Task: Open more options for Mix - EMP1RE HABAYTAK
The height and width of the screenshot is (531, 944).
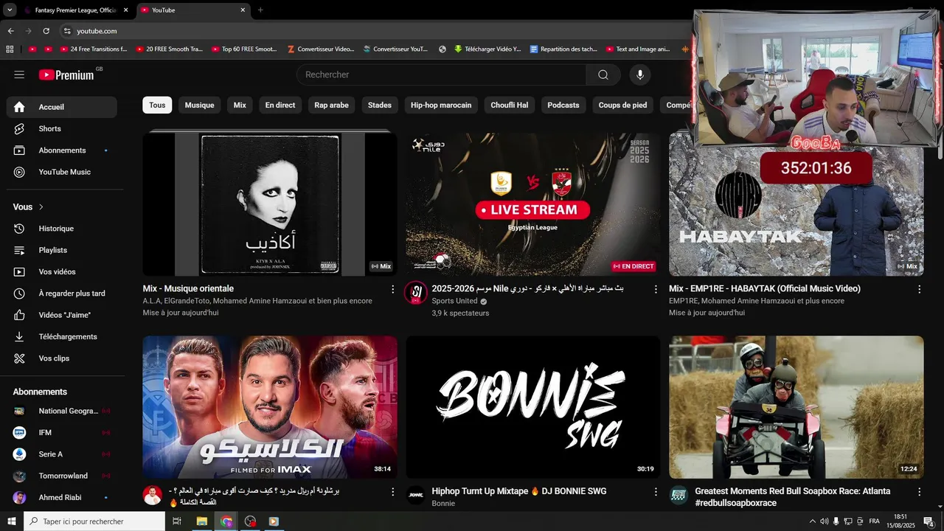Action: pyautogui.click(x=919, y=289)
